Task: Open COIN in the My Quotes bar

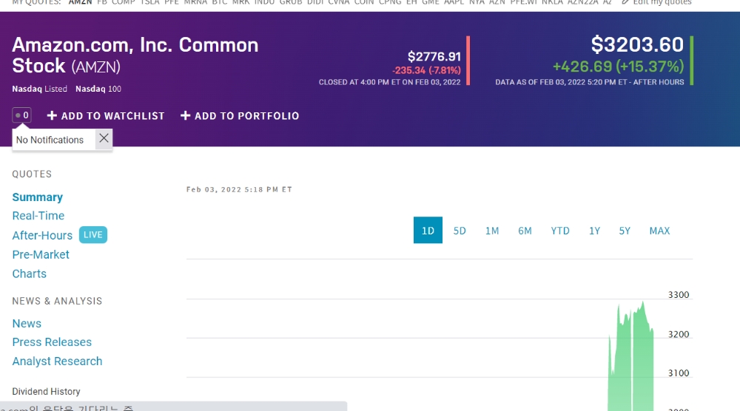Action: [364, 2]
